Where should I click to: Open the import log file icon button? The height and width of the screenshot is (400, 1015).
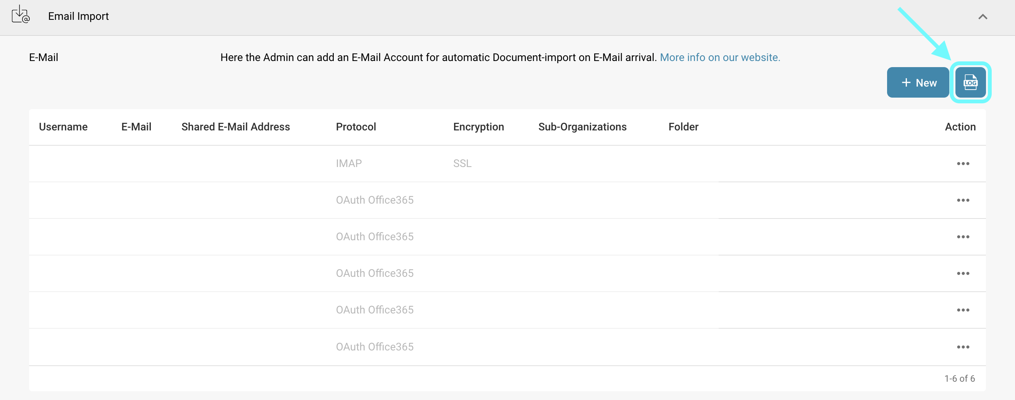970,83
